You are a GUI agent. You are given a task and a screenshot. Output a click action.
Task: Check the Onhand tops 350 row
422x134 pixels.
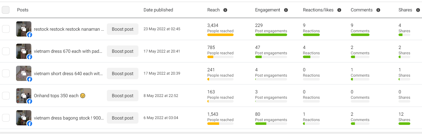(6, 96)
